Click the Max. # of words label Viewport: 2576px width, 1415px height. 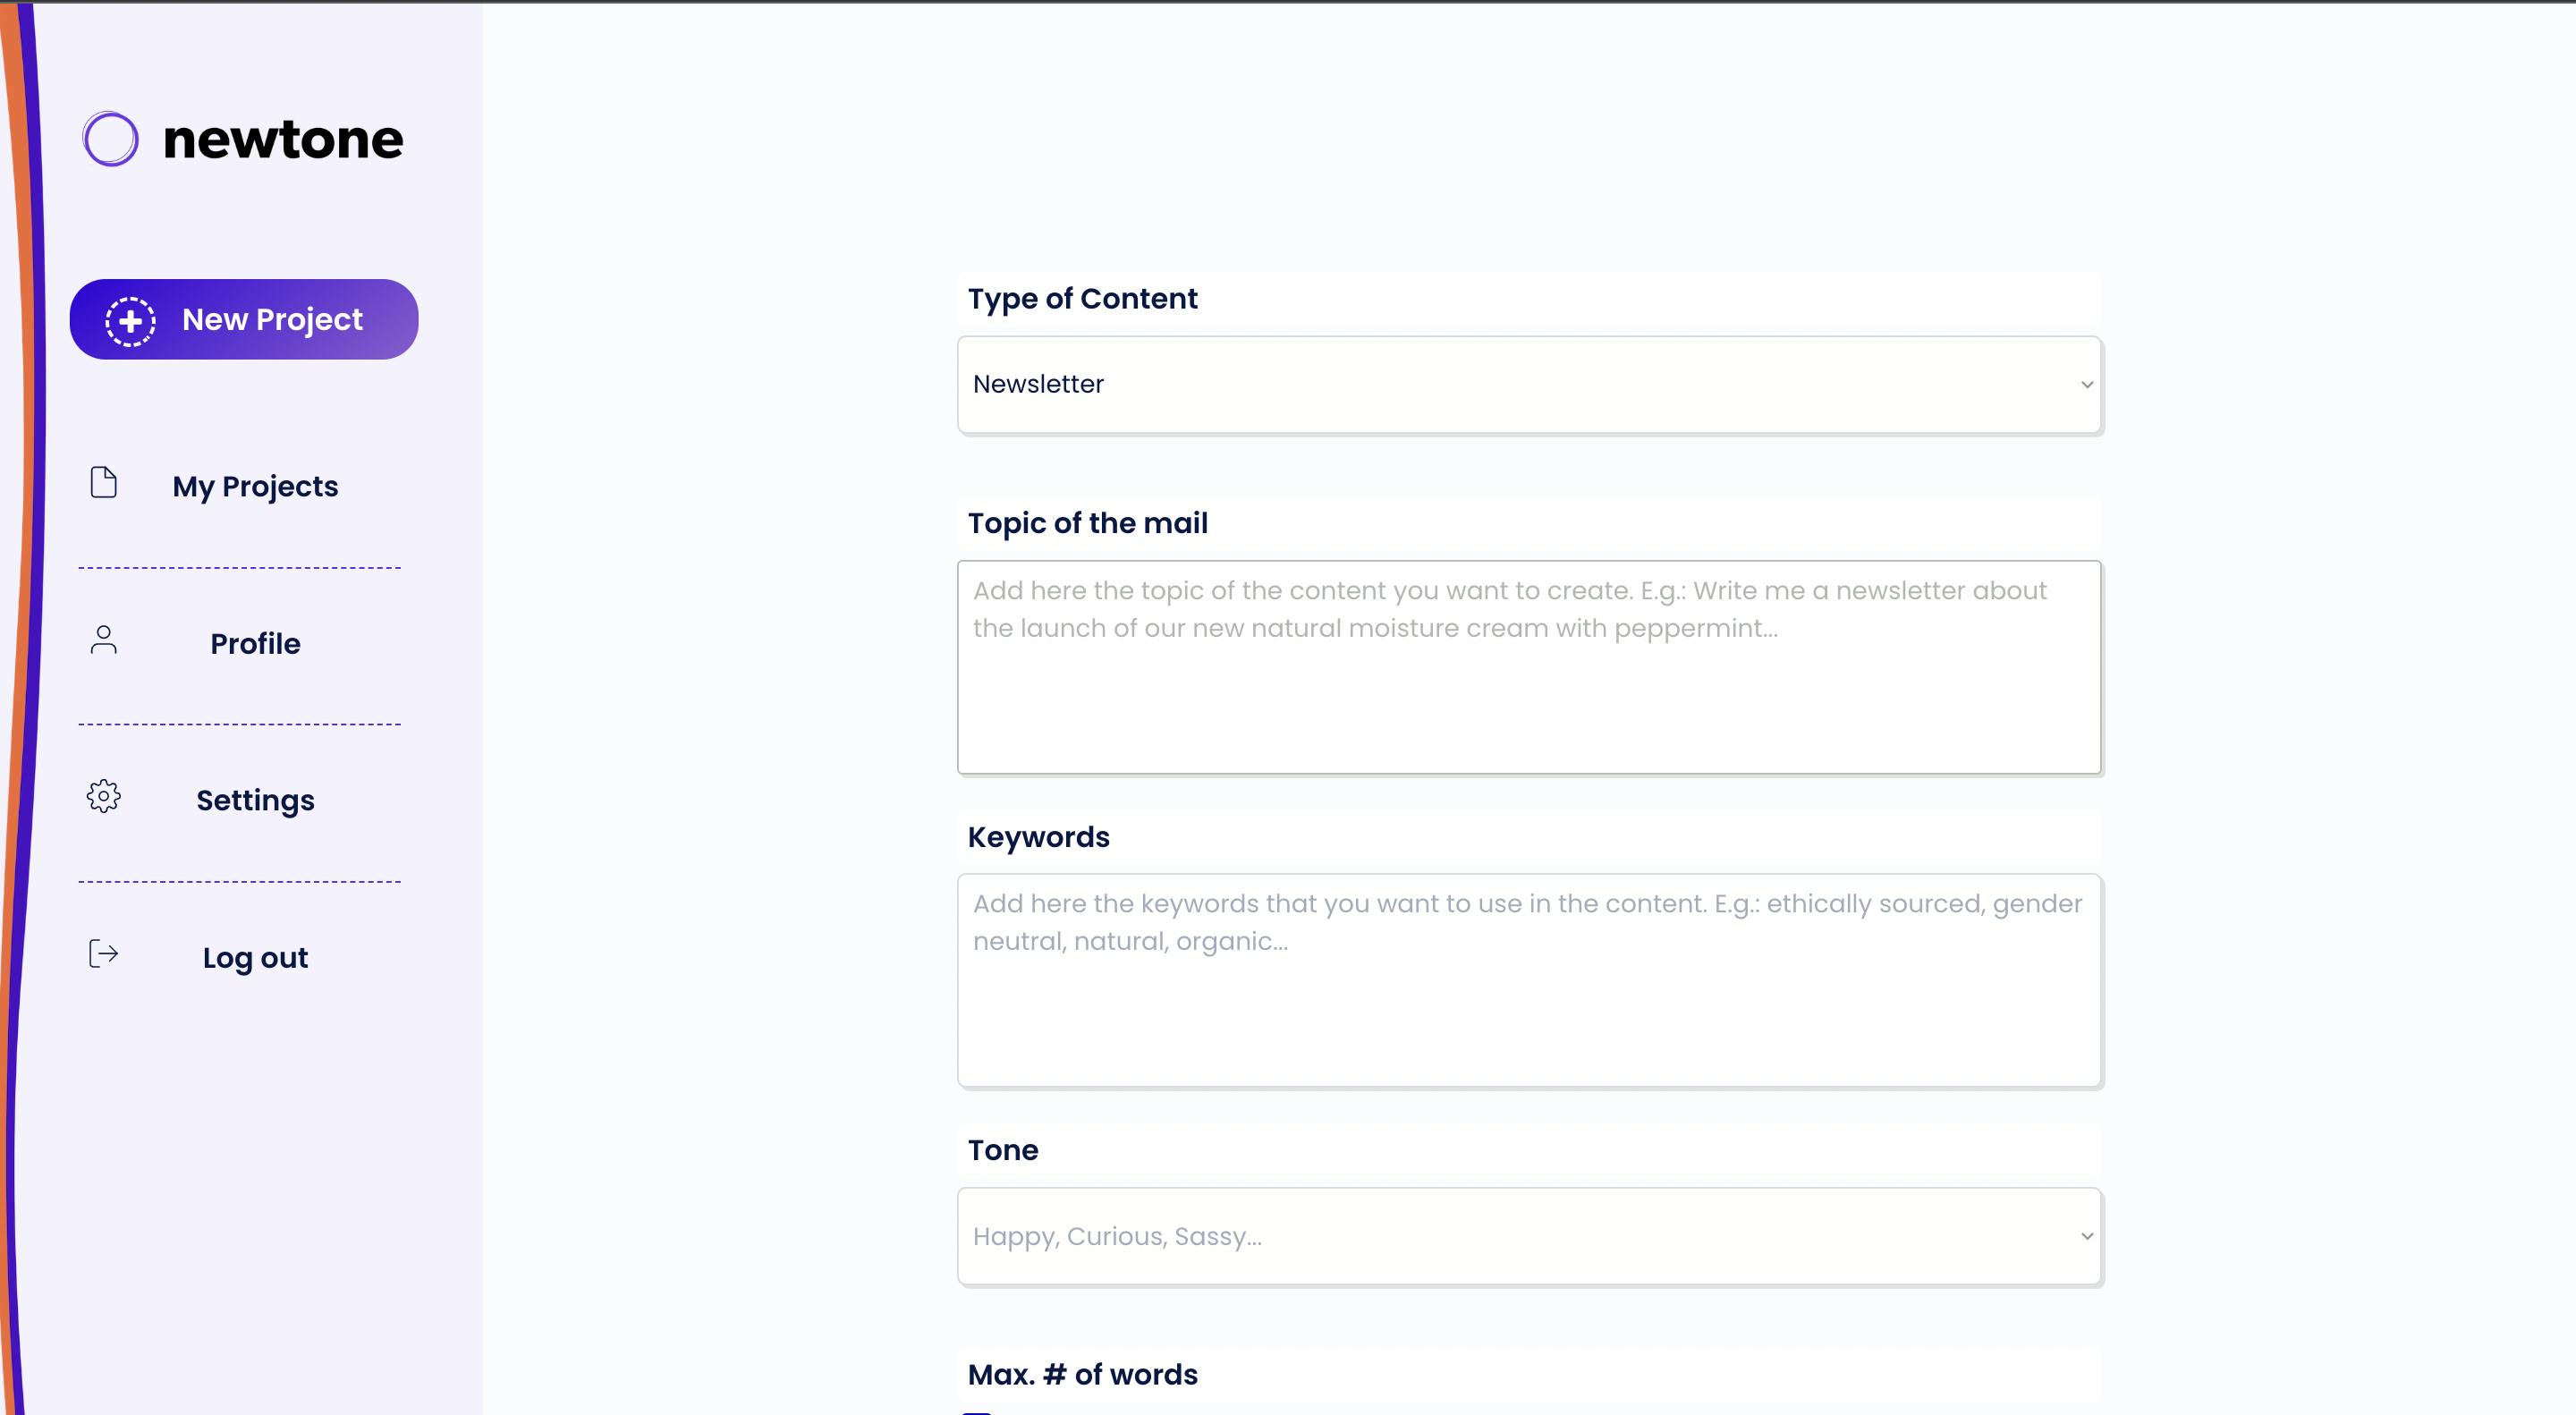1082,1374
